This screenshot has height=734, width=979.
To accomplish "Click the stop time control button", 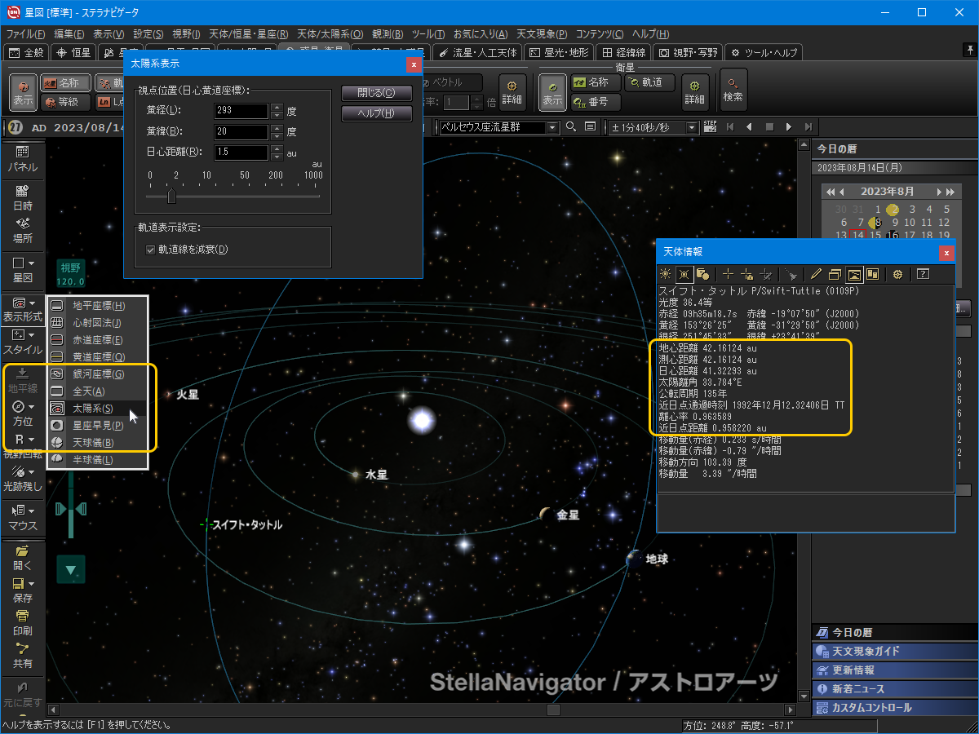I will (769, 127).
